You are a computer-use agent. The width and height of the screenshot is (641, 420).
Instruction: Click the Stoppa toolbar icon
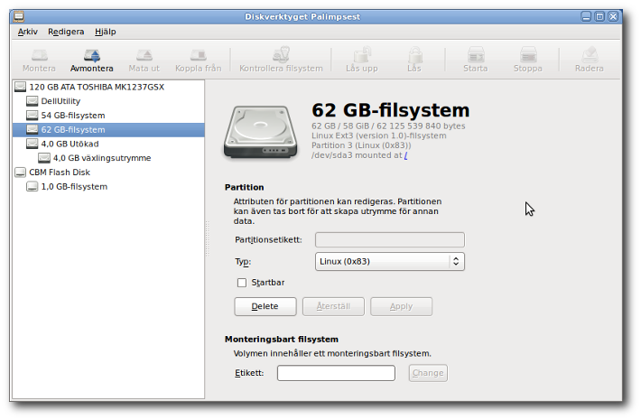point(528,54)
